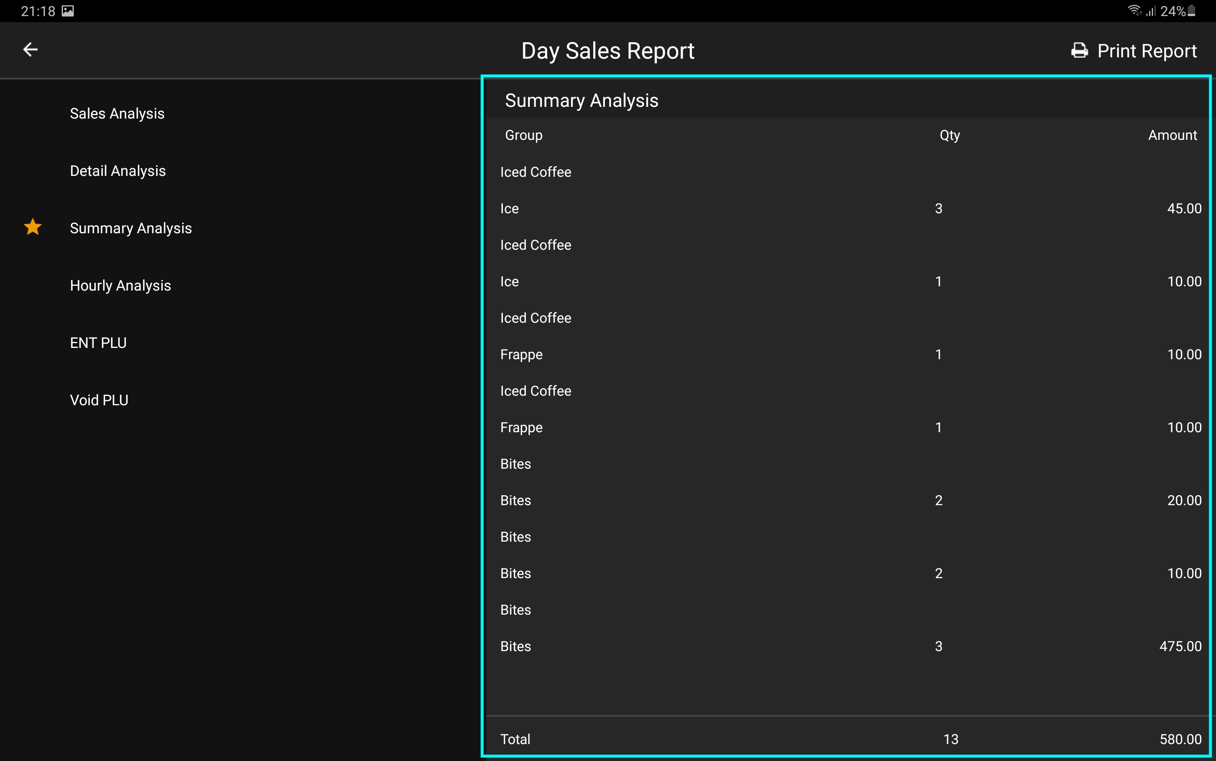Click the Qty column header
The height and width of the screenshot is (761, 1216).
click(949, 136)
